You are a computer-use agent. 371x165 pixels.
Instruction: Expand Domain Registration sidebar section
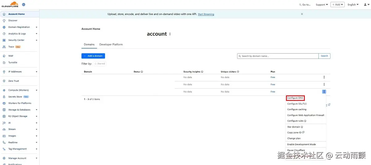point(36,27)
